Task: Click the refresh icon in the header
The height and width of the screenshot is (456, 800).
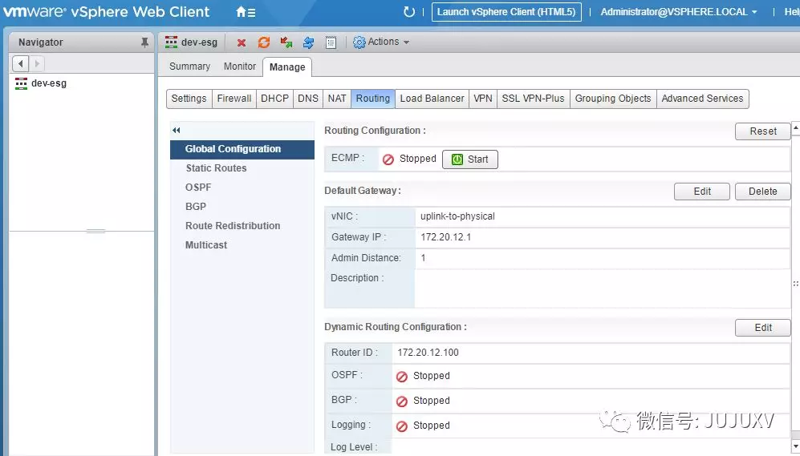Action: (x=408, y=12)
